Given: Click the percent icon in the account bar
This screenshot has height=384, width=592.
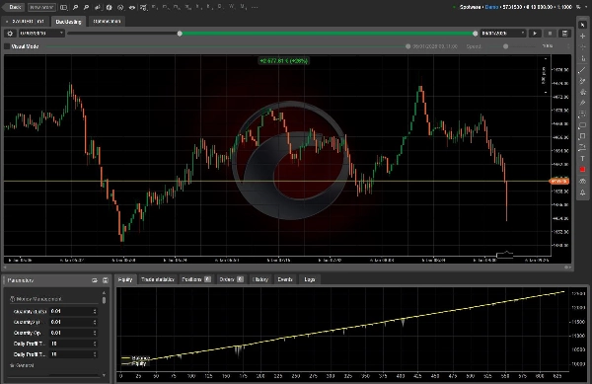Looking at the screenshot, I should [578, 7].
